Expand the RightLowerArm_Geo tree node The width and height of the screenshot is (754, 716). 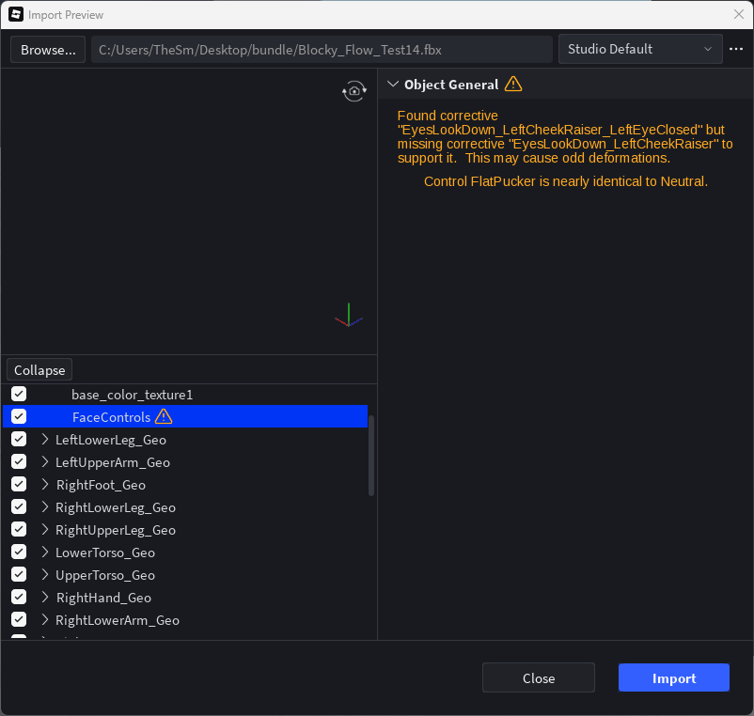(45, 620)
